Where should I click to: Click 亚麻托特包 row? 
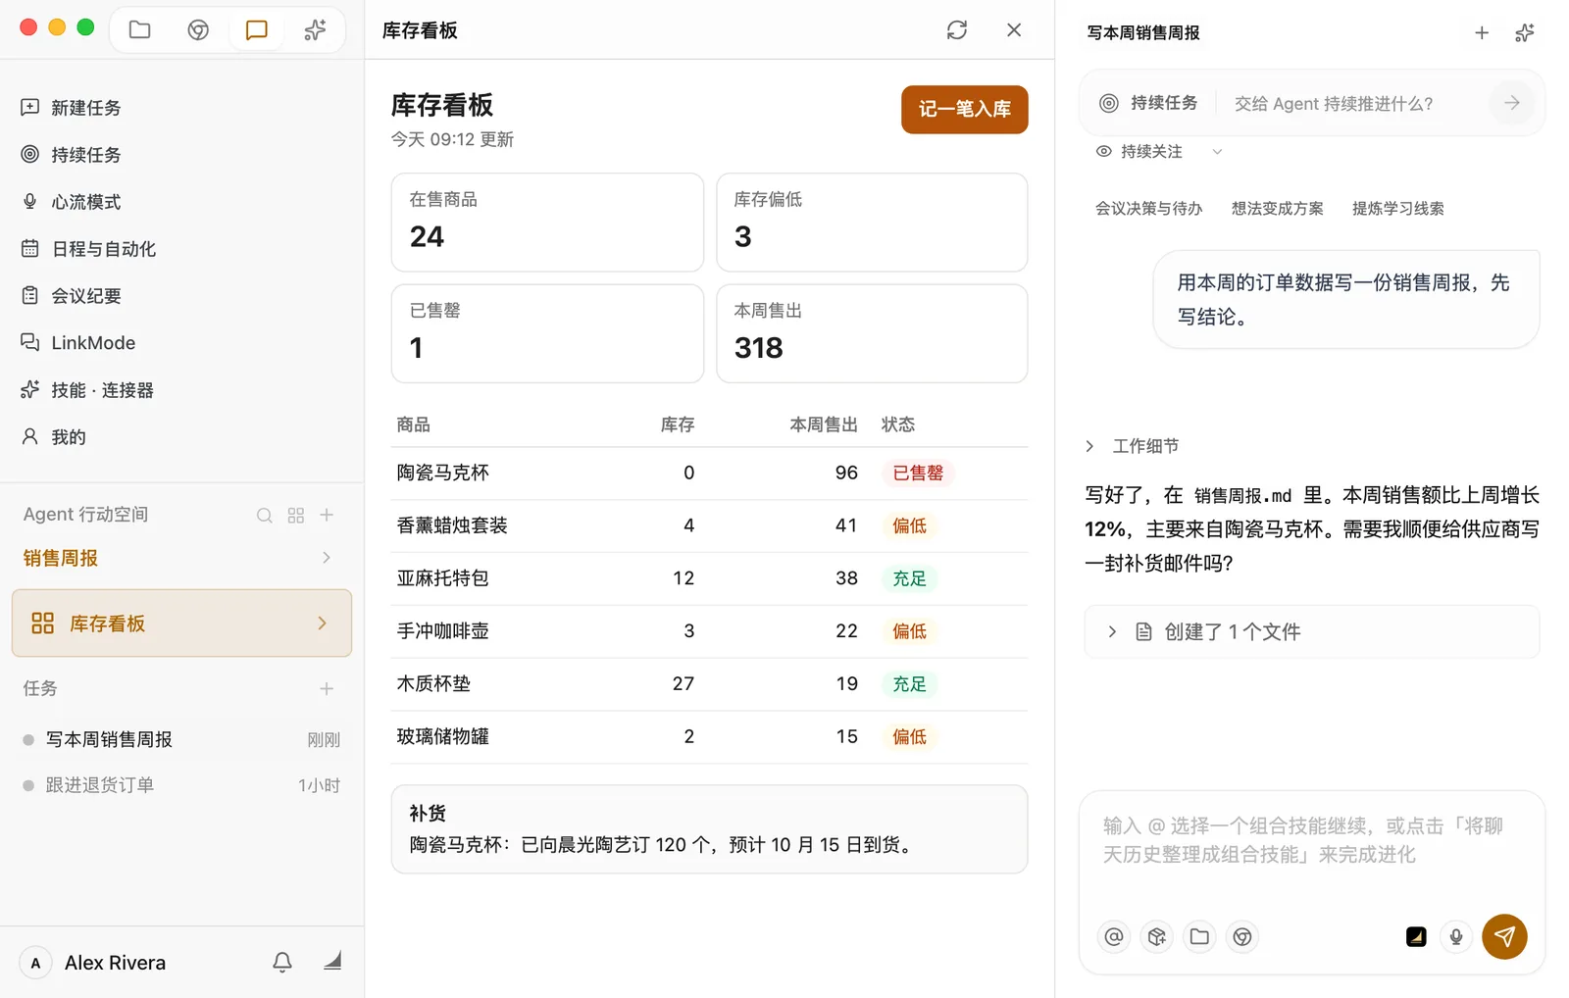pyautogui.click(x=709, y=579)
